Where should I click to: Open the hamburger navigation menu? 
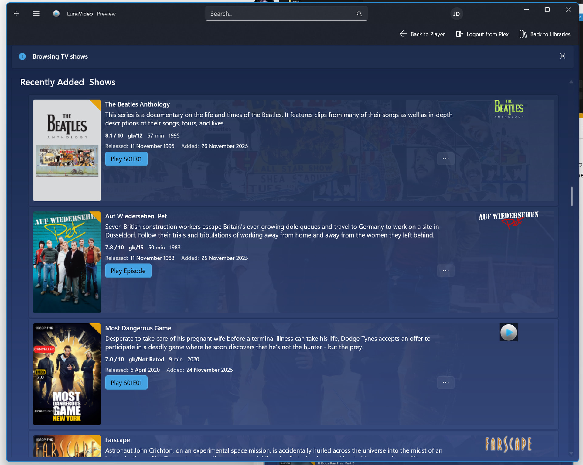pyautogui.click(x=36, y=14)
